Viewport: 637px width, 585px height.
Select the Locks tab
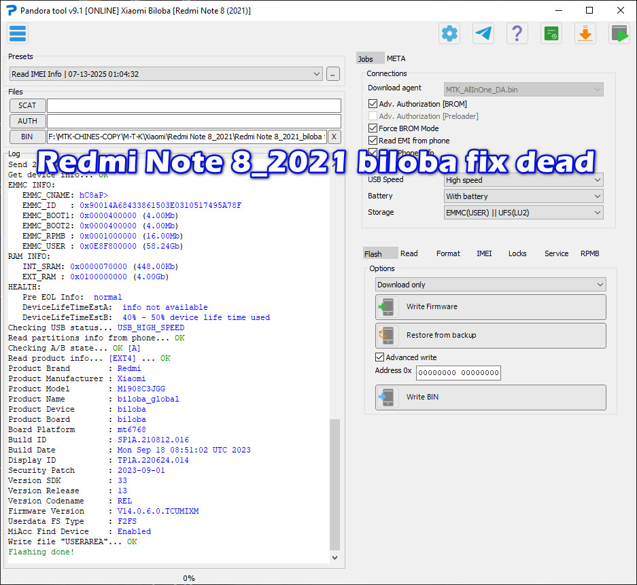(x=517, y=253)
